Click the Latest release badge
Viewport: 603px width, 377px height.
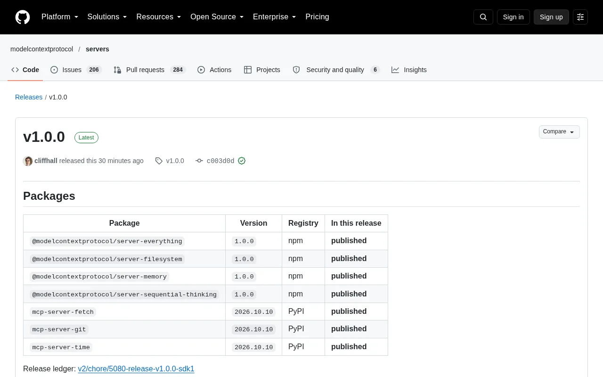click(x=86, y=138)
